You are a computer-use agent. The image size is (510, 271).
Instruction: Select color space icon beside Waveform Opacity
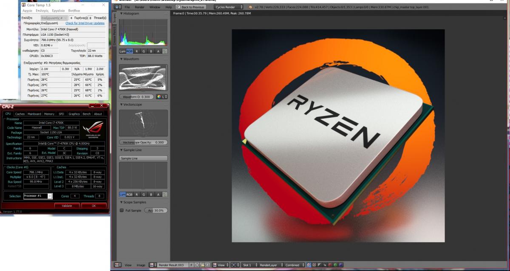pos(162,96)
